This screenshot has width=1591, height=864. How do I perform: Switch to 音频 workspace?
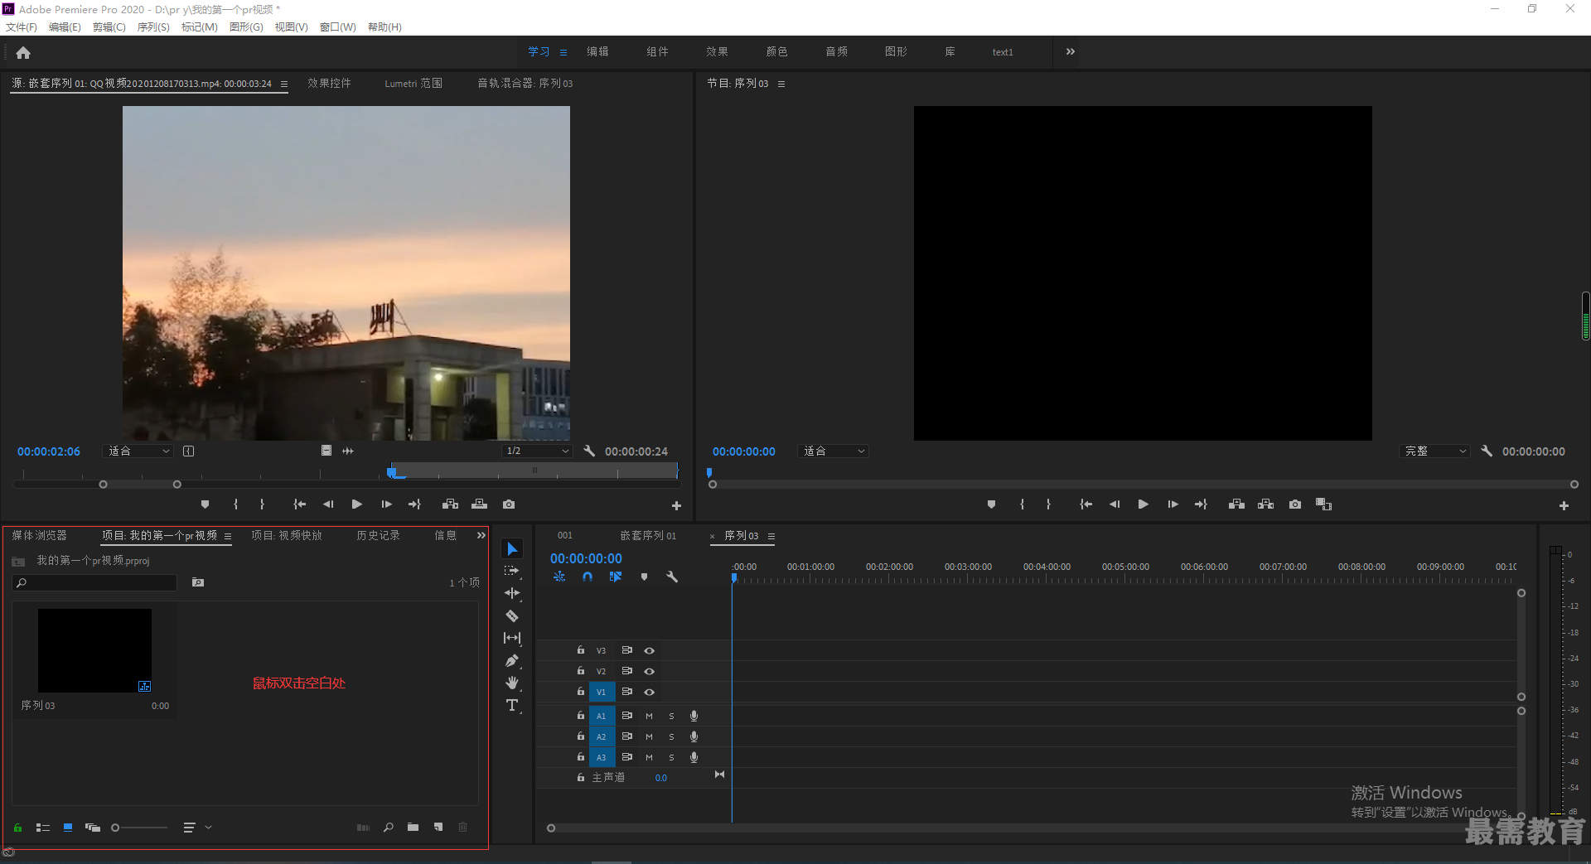[x=836, y=51]
